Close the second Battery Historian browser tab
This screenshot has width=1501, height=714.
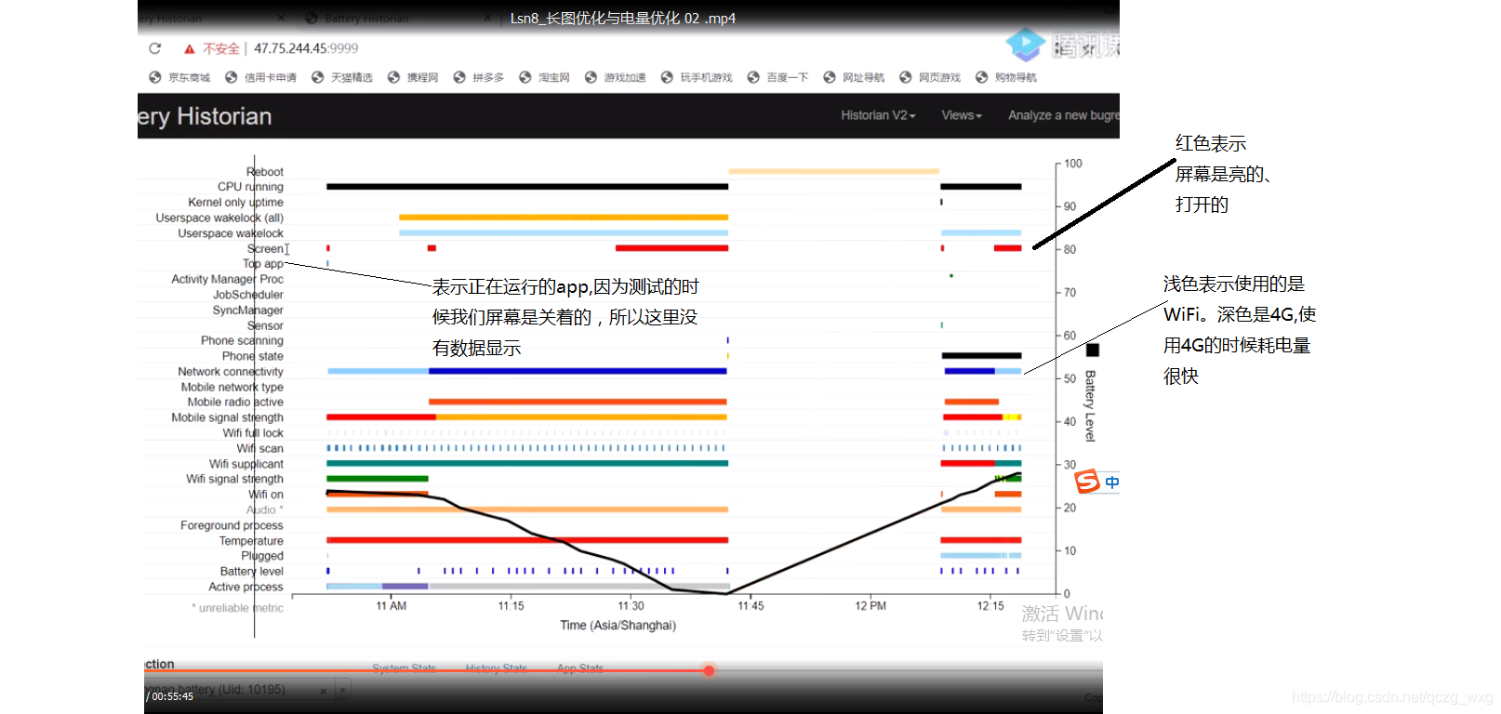tap(486, 18)
